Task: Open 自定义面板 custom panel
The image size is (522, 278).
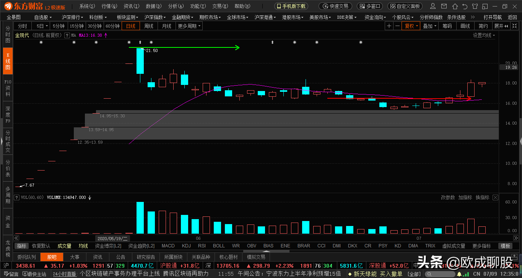Action: (405, 6)
